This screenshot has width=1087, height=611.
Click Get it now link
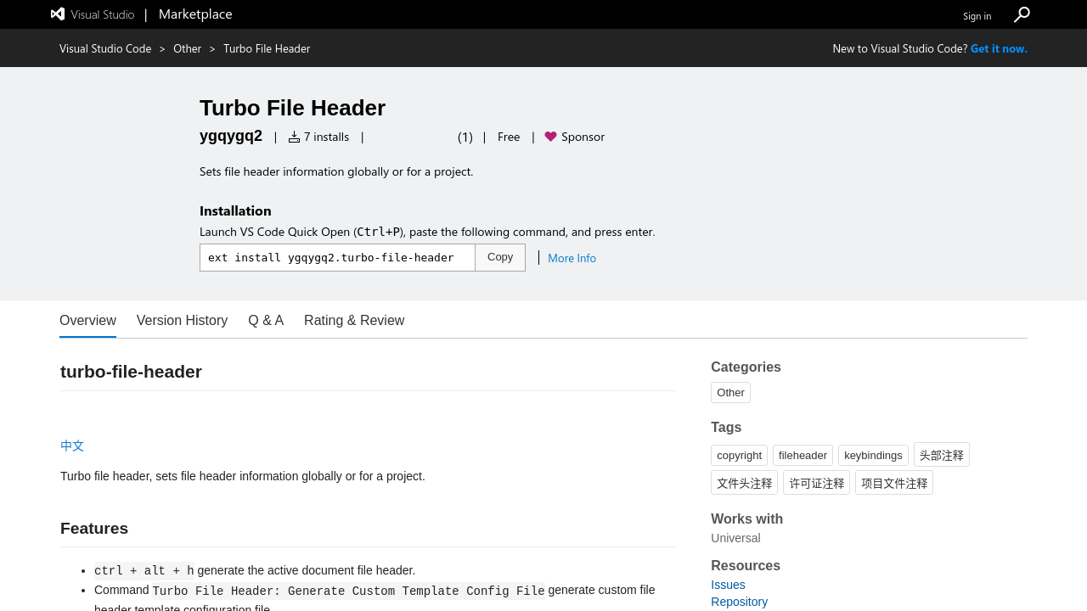click(999, 48)
